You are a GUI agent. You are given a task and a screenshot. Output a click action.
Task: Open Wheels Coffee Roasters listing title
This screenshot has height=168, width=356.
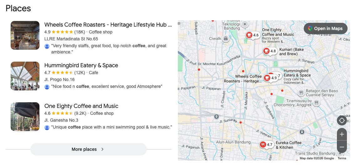pos(108,25)
